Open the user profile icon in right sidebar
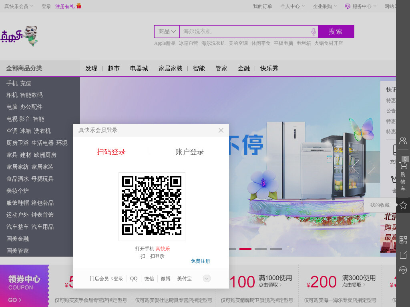The height and width of the screenshot is (307, 410). [403, 141]
